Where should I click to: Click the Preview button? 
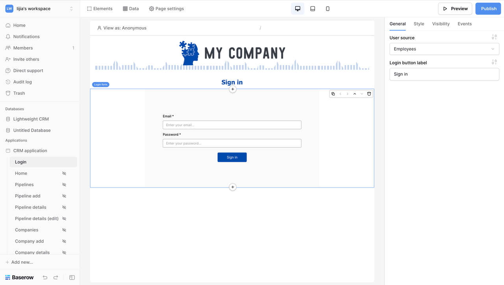(x=455, y=9)
